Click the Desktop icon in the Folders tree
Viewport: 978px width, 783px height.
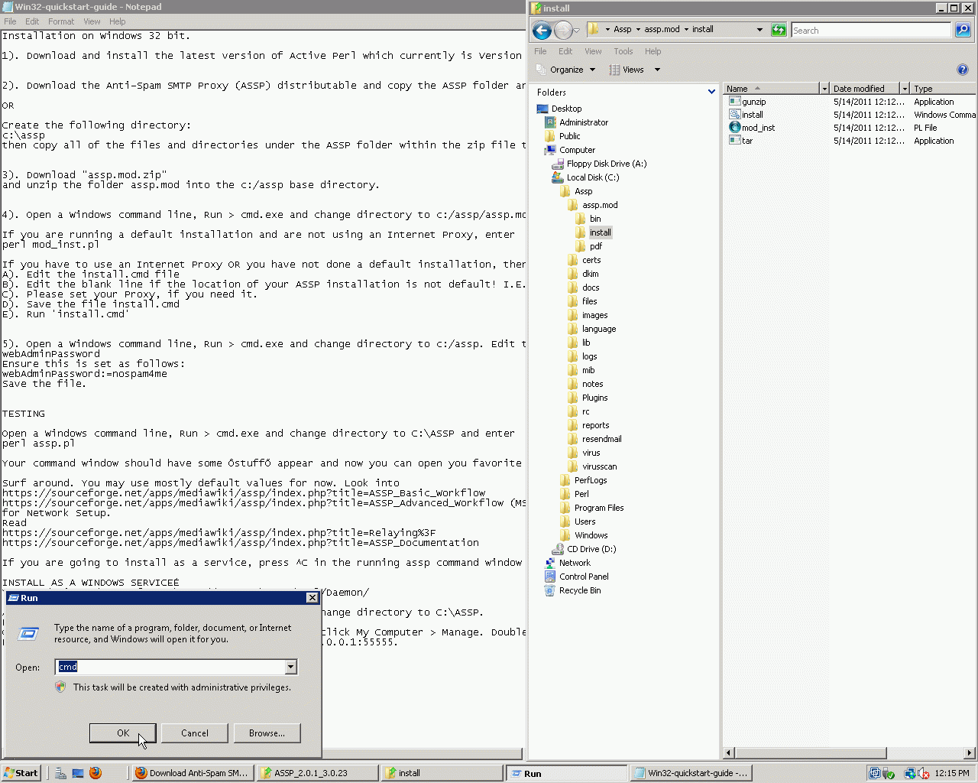(542, 109)
